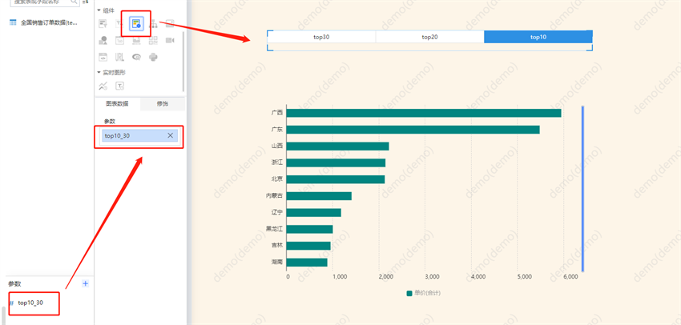Remove top10_30 parameter with X button
681x325 pixels.
pos(170,136)
